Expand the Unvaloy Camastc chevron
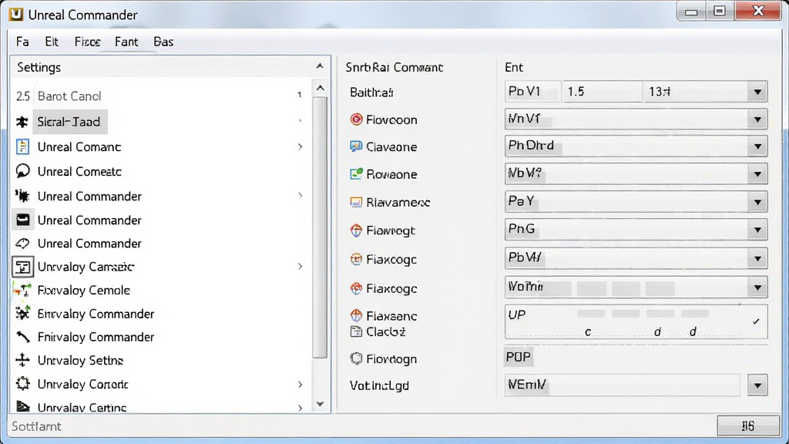This screenshot has height=444, width=789. pos(300,266)
